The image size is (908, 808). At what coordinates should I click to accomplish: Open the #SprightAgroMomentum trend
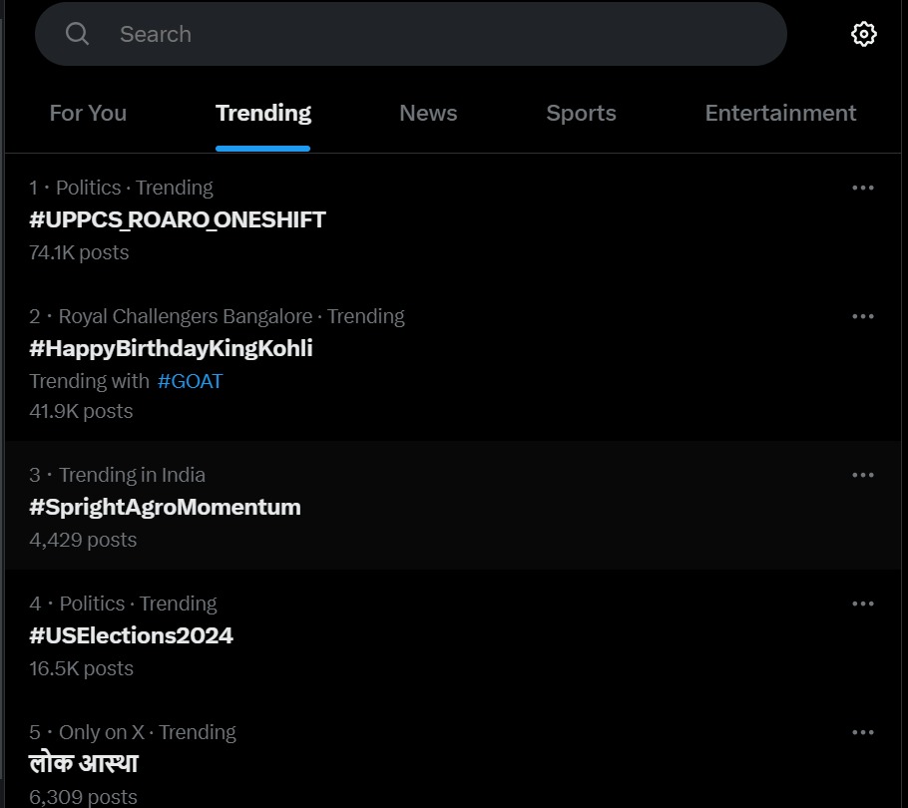[165, 507]
